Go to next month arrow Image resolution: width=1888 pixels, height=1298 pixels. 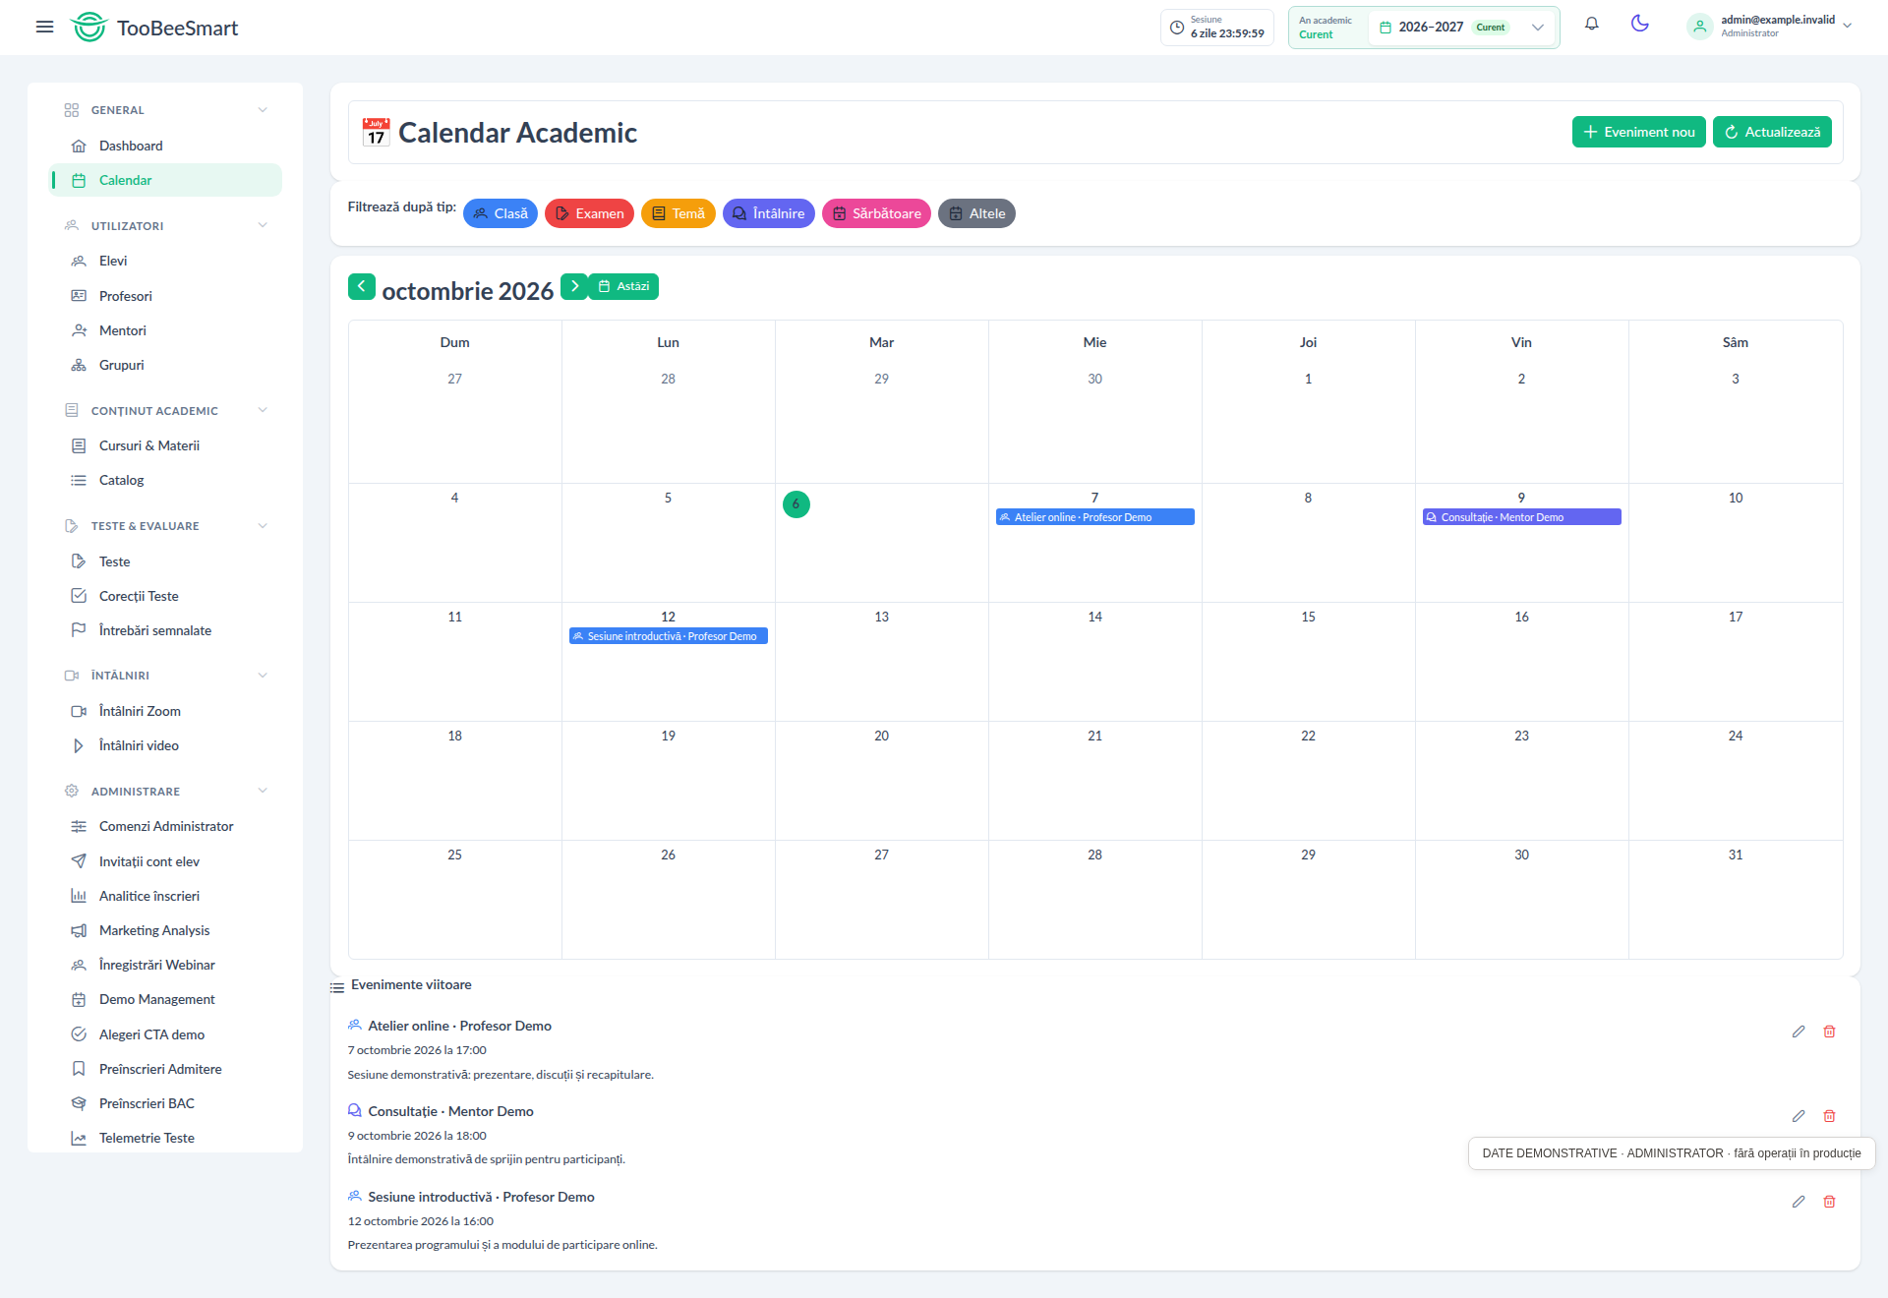(x=574, y=286)
